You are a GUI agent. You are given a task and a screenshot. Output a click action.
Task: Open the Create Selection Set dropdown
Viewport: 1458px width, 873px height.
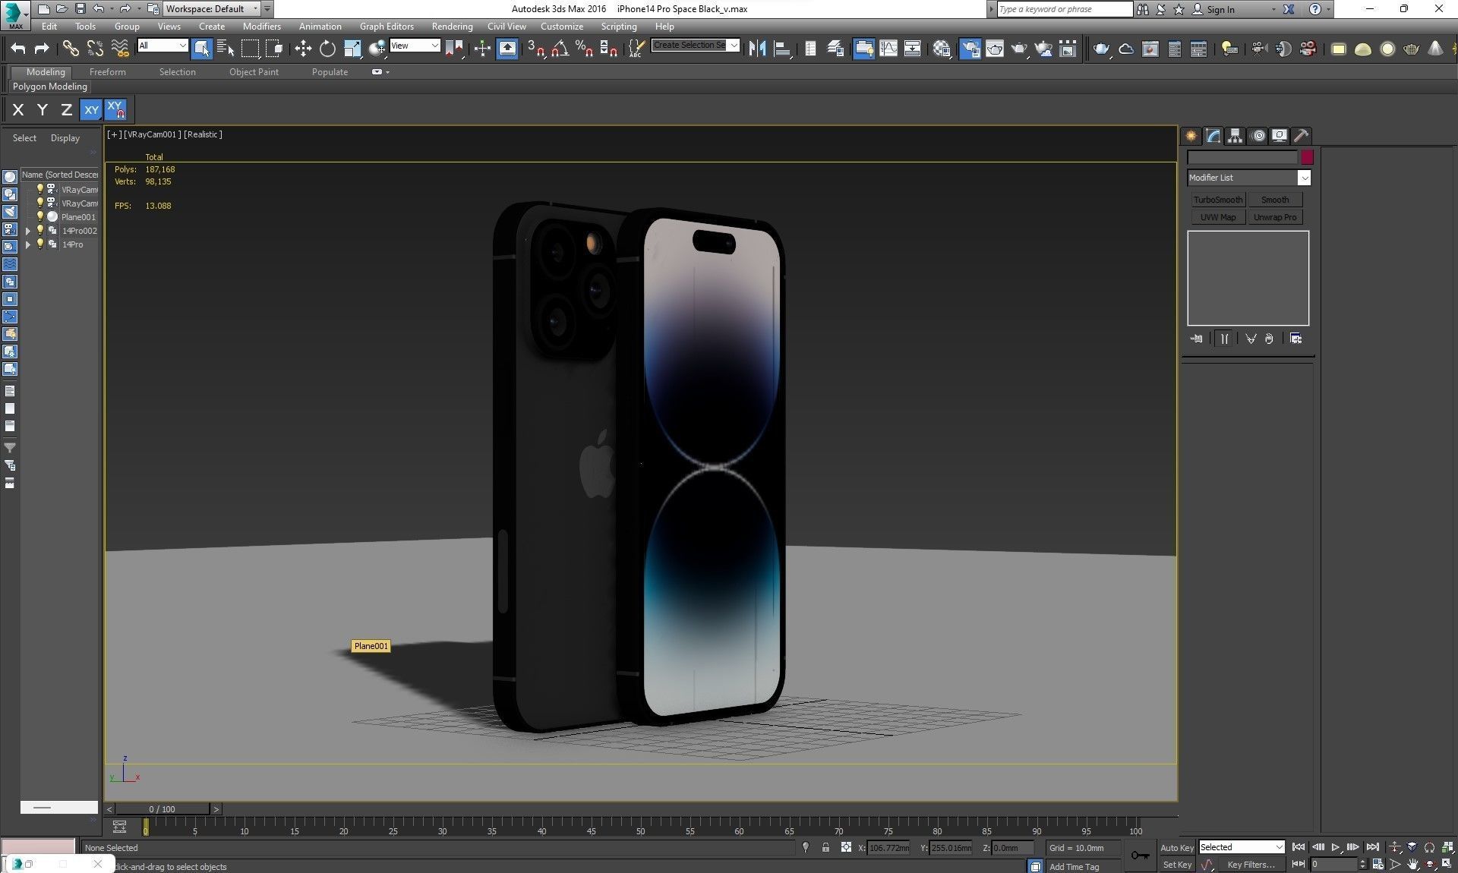click(x=696, y=46)
